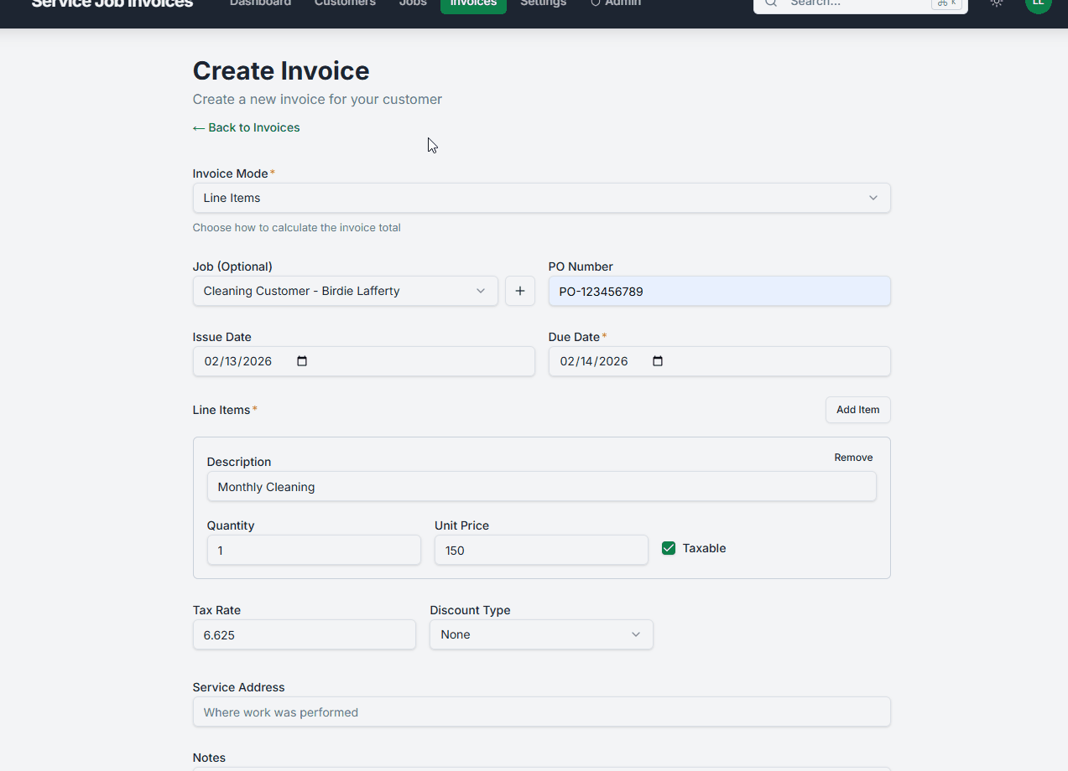This screenshot has width=1068, height=771.
Task: Click the Add Item button
Action: coord(857,410)
